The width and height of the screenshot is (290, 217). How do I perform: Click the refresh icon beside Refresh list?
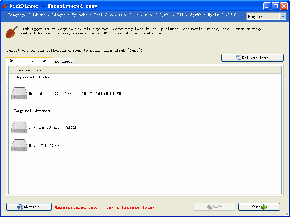pos(238,58)
